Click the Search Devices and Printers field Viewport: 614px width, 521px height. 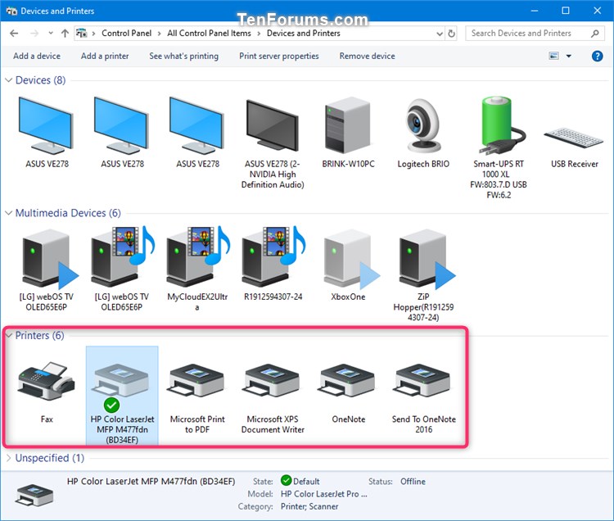[535, 34]
